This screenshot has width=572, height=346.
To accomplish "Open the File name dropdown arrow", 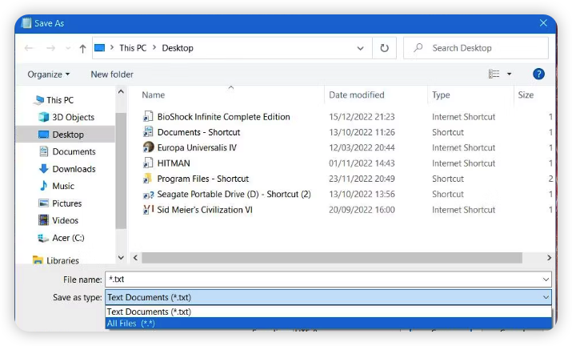I will click(546, 280).
